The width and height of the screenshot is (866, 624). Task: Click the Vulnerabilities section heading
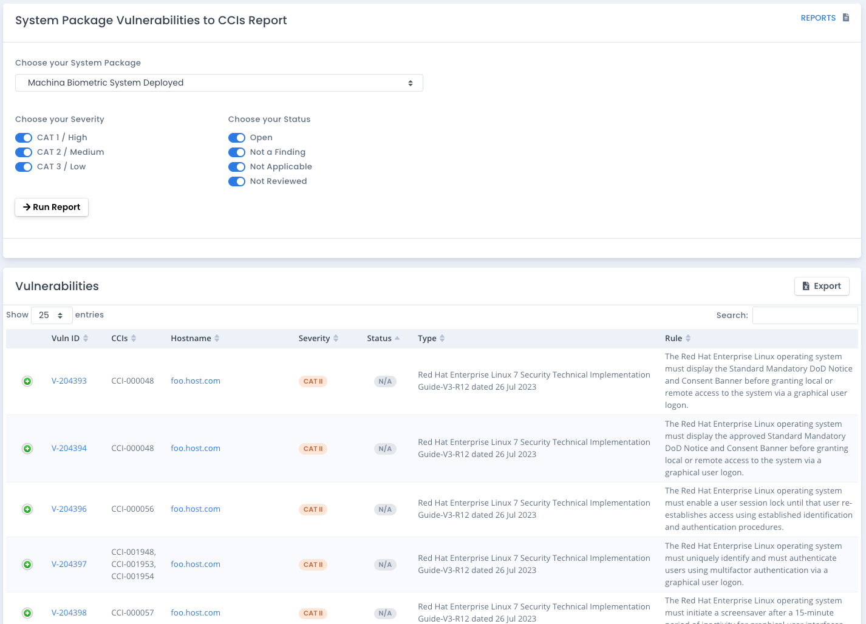(x=57, y=287)
